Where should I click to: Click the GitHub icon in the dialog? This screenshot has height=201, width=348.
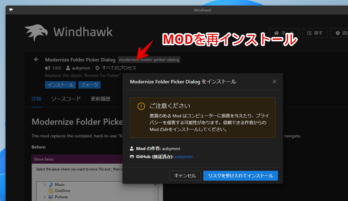132,157
